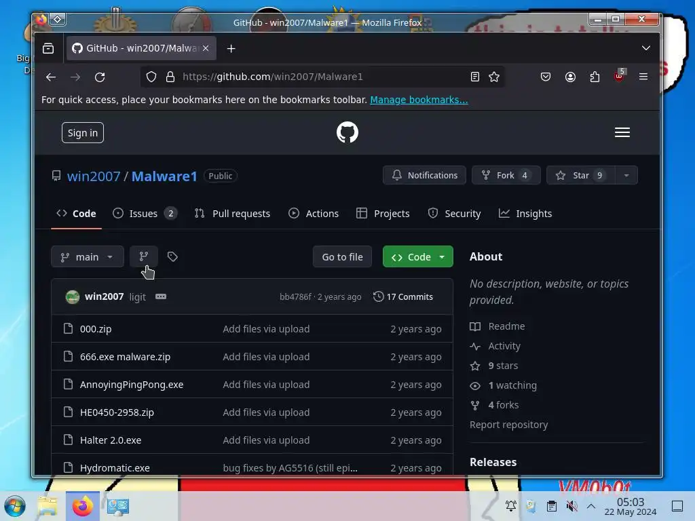
Task: Show hidden system tray icons arrow
Action: click(591, 505)
